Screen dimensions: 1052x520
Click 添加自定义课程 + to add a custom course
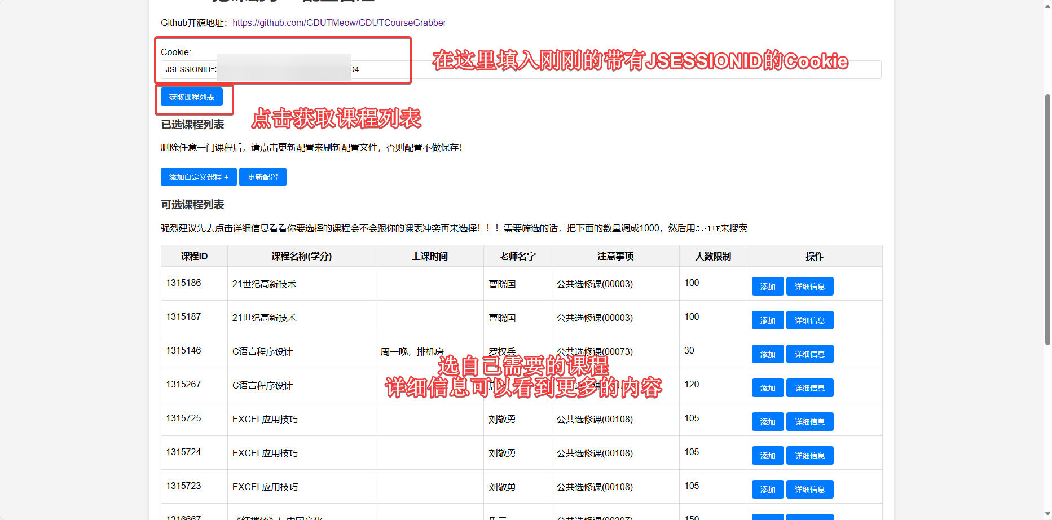[199, 177]
